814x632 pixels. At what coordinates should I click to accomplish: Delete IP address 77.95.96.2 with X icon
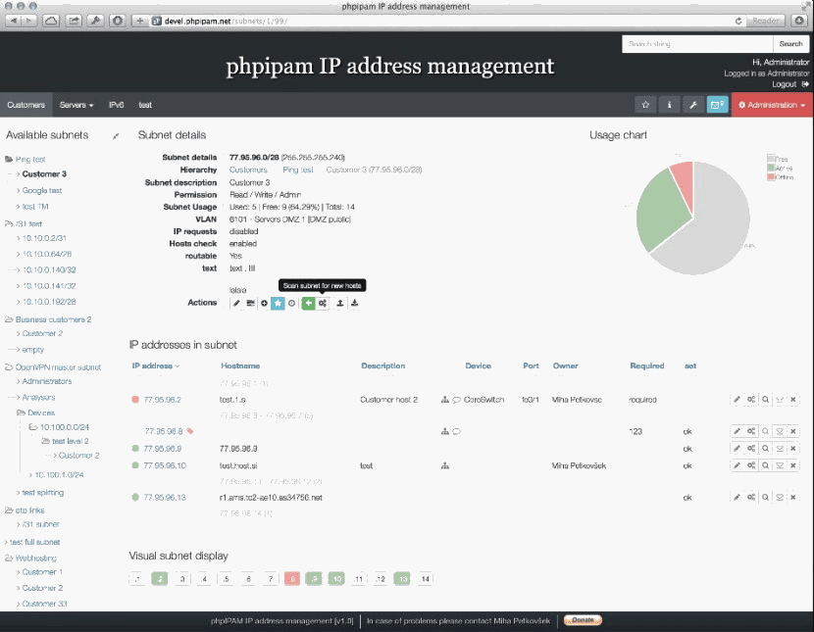[x=793, y=400]
